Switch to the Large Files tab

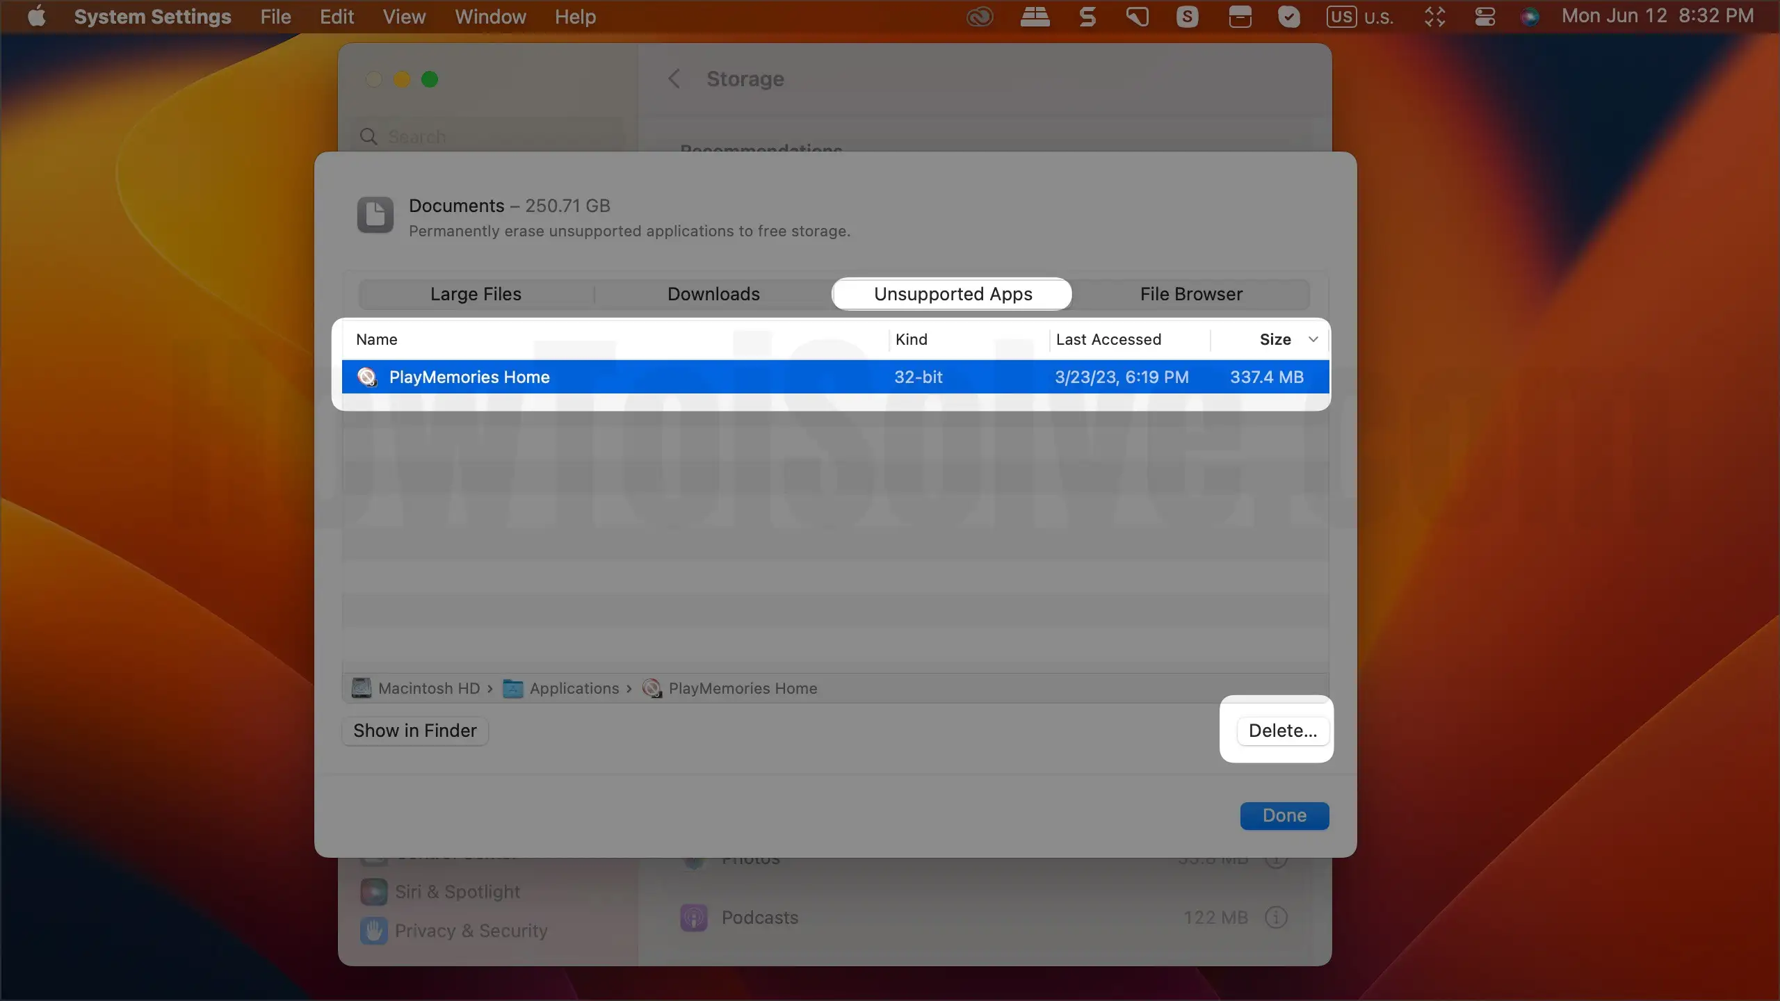(x=476, y=294)
